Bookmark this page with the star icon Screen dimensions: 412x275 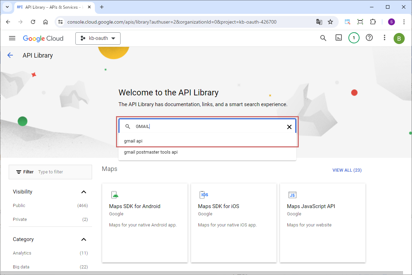330,22
